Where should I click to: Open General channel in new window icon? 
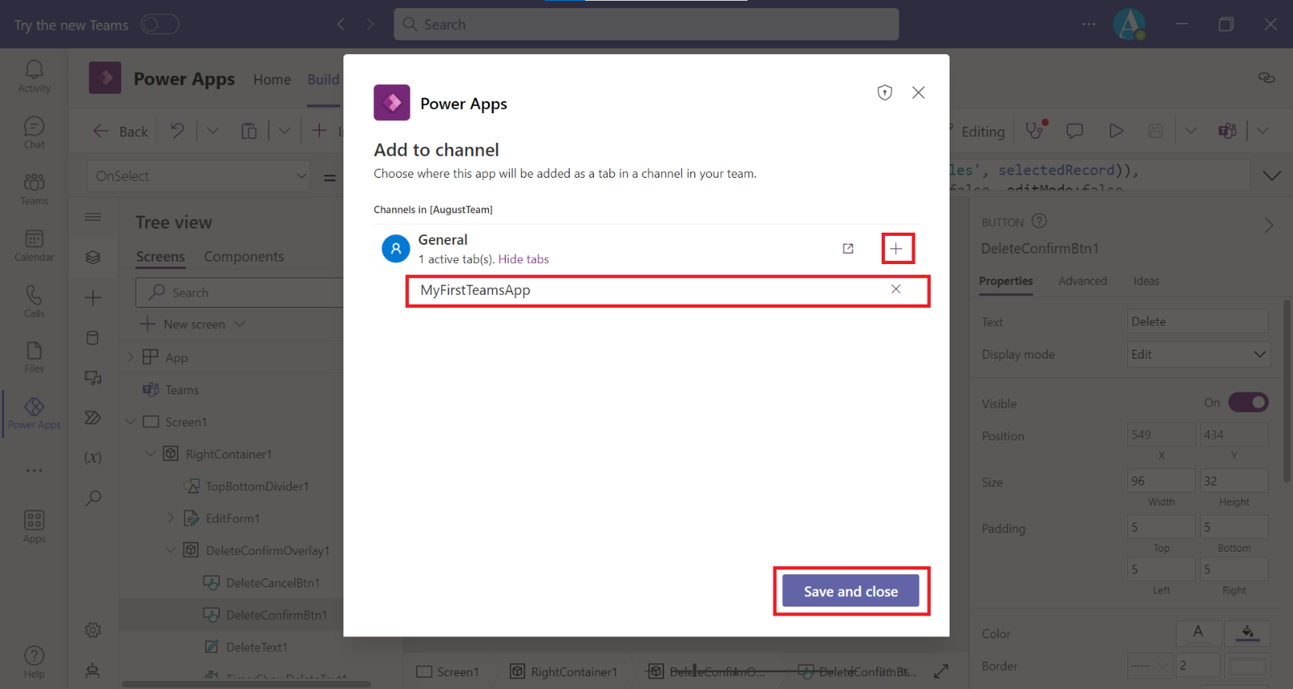coord(848,249)
